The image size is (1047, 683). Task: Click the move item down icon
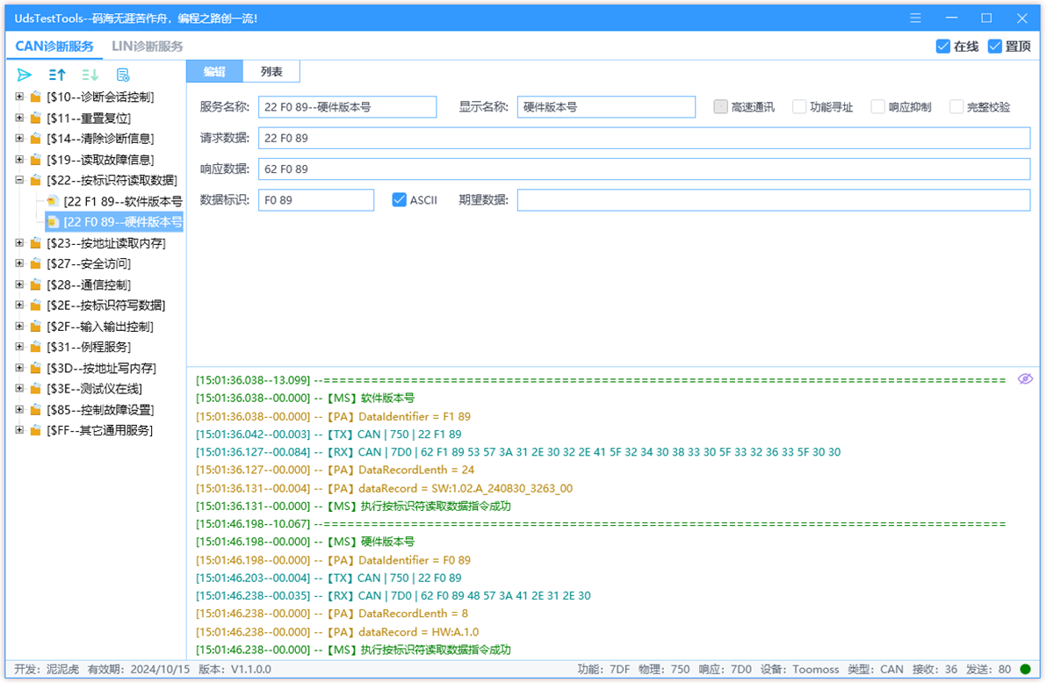90,75
